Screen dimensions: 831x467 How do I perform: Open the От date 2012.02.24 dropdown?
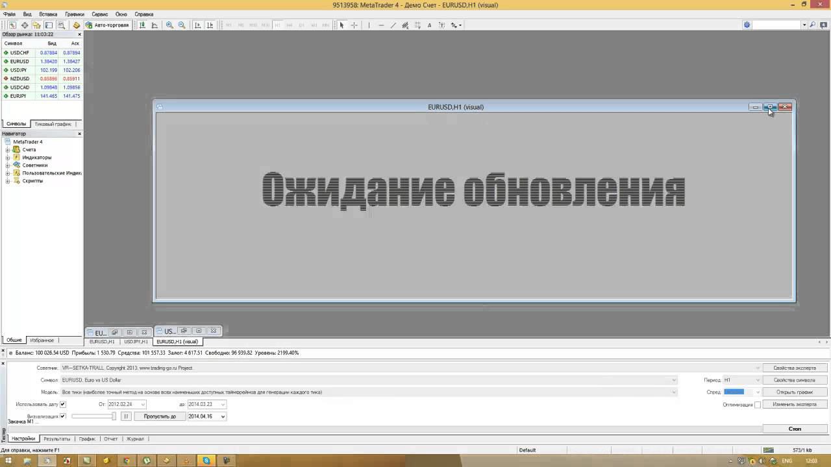click(x=143, y=404)
